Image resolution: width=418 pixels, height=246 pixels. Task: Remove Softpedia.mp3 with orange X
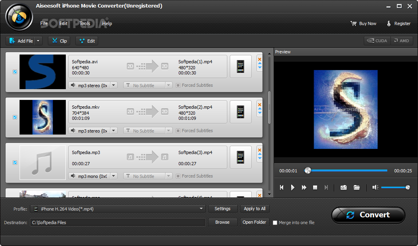(x=260, y=150)
